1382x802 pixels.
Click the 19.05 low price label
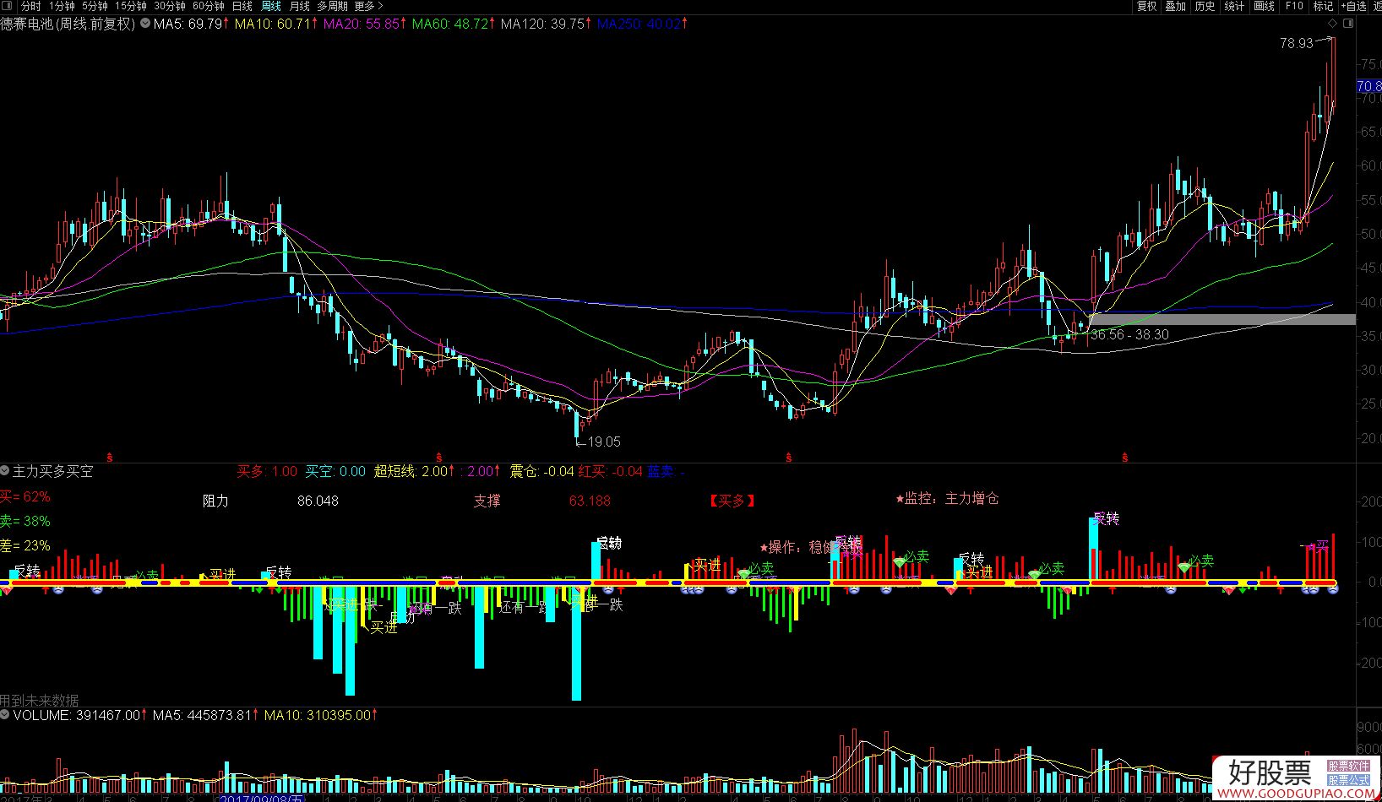[604, 442]
